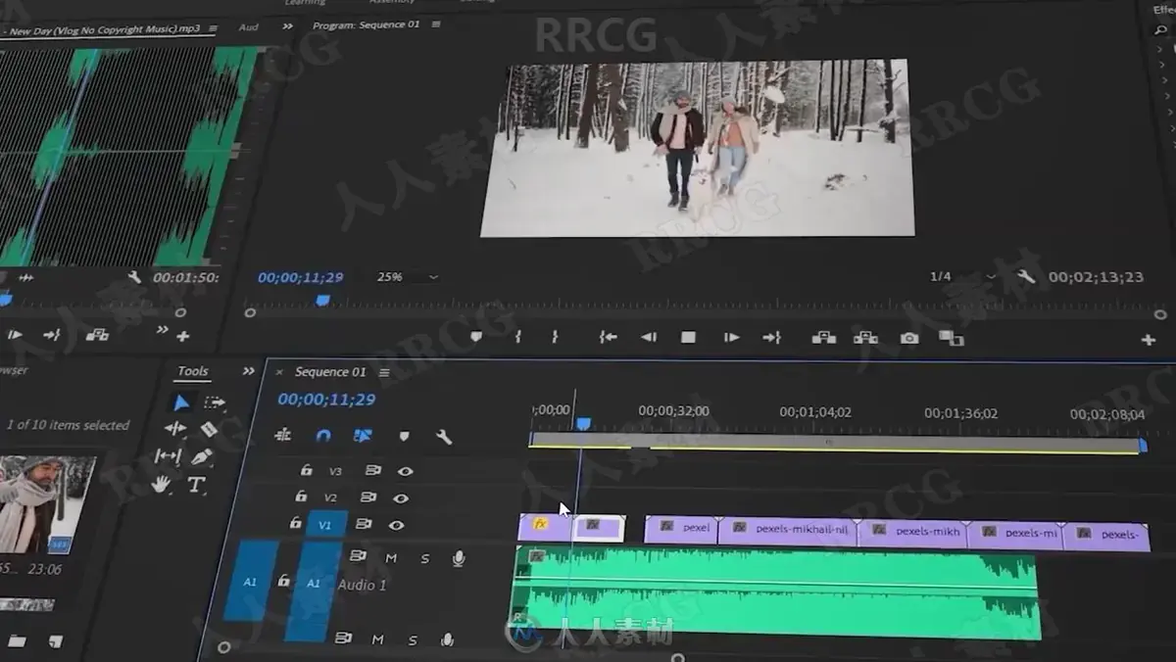Mark Out in Program monitor

[555, 337]
